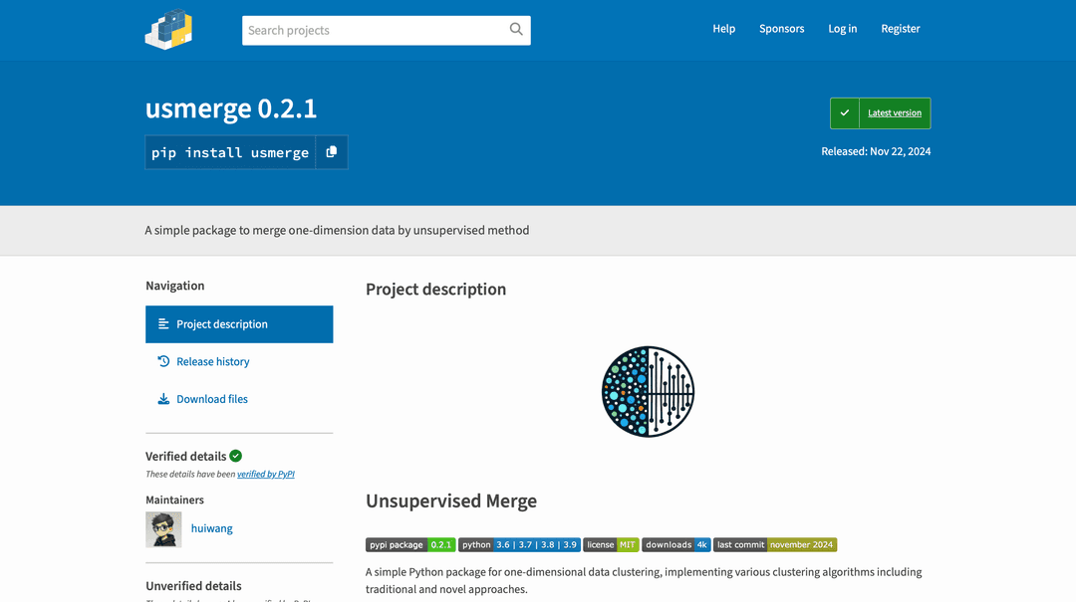Click the 'pip install usmerge' command text
Screen dimensions: 1076x602
(x=230, y=152)
